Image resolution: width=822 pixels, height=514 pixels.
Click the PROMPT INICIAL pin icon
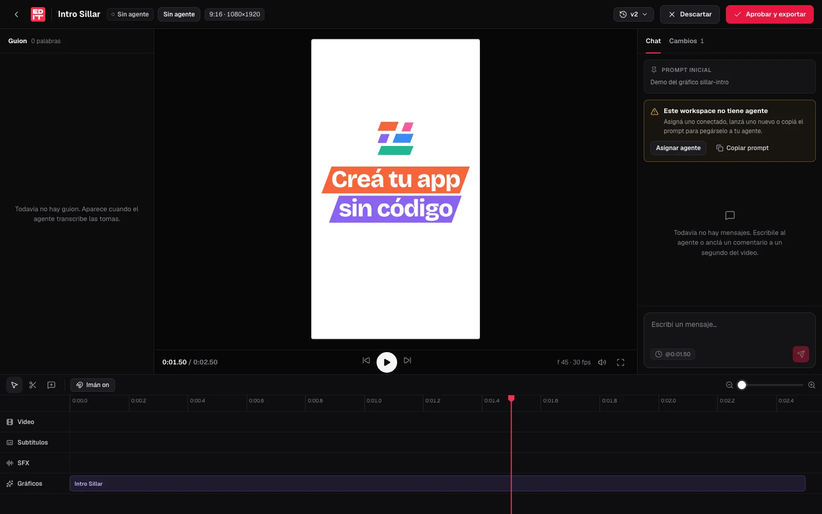click(654, 70)
